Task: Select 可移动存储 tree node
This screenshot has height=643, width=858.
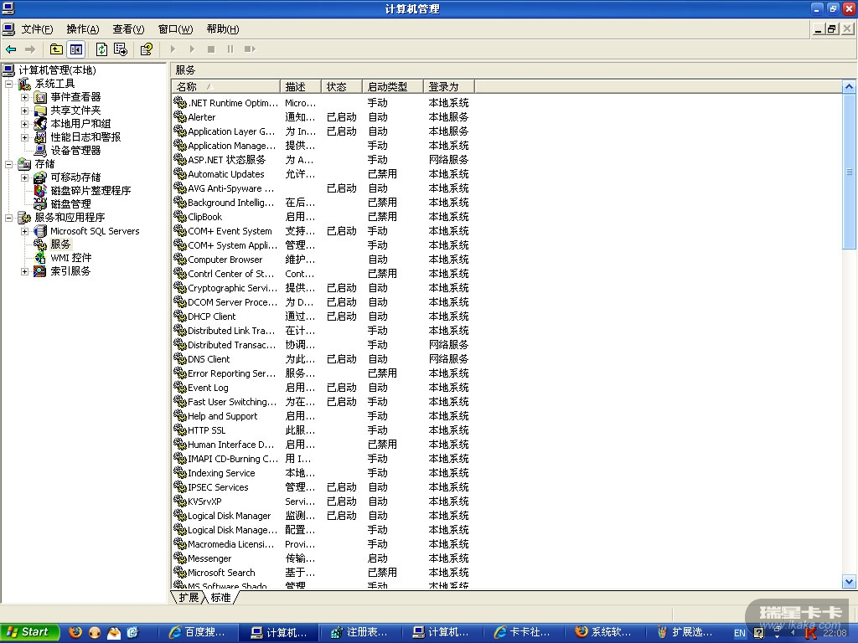Action: click(x=75, y=177)
